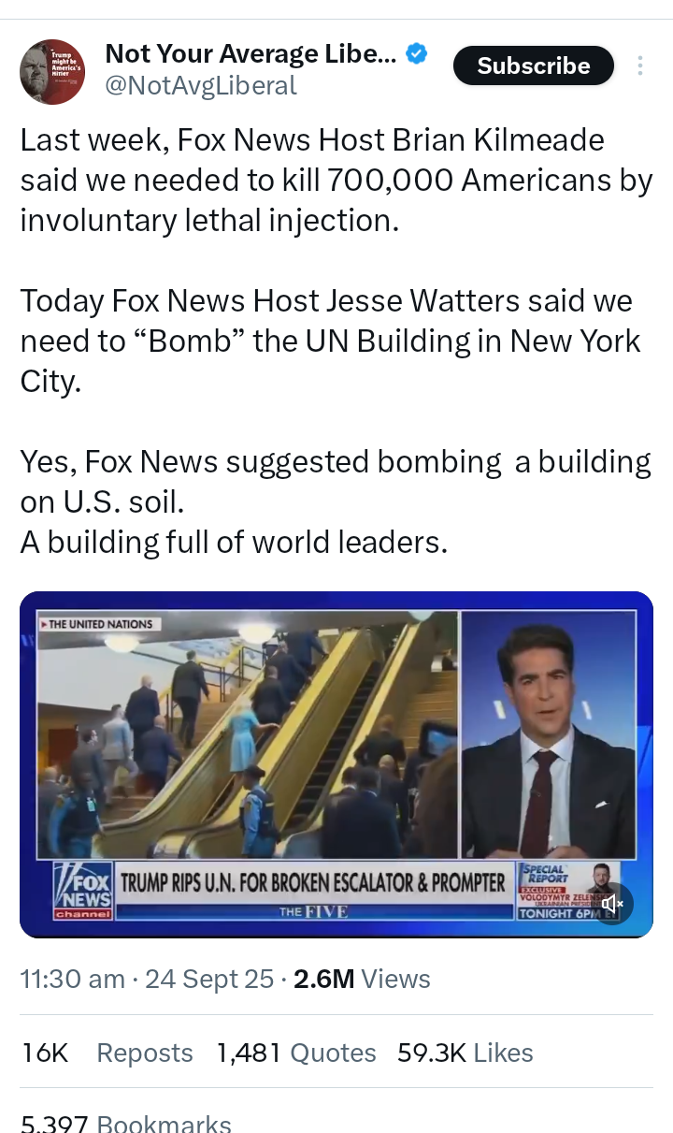View the 59.3K Likes list
This screenshot has width=673, height=1133.
465,1053
